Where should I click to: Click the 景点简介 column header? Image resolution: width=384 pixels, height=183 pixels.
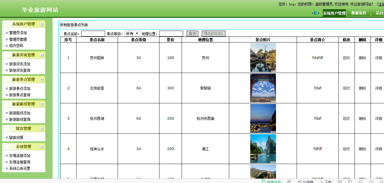(x=318, y=40)
